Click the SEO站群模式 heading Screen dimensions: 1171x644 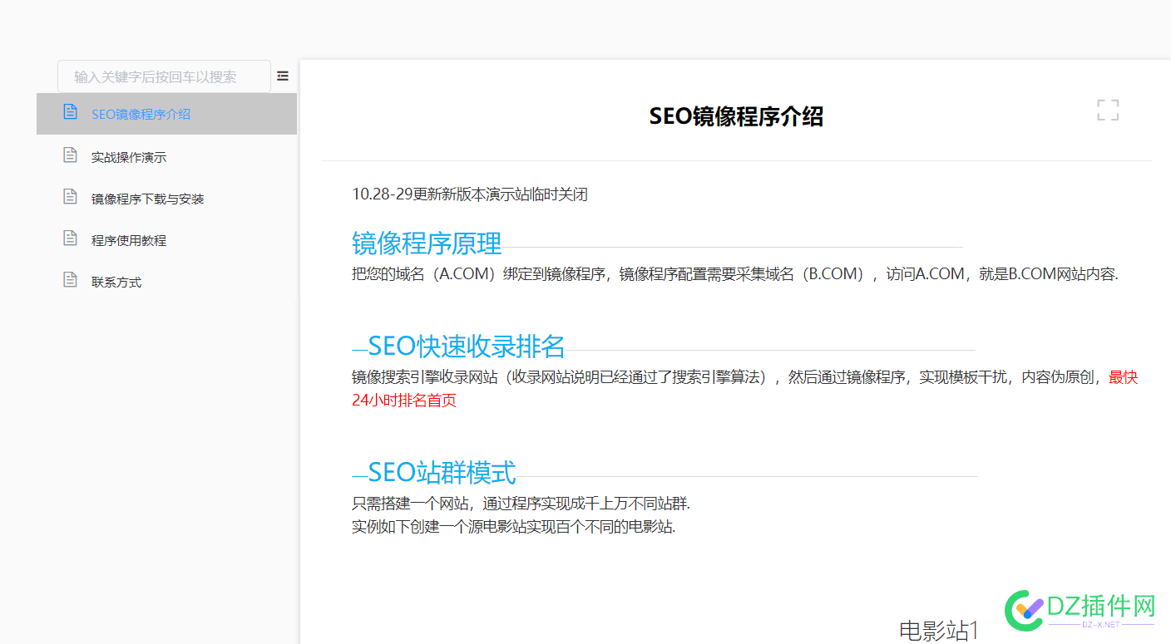pyautogui.click(x=442, y=473)
